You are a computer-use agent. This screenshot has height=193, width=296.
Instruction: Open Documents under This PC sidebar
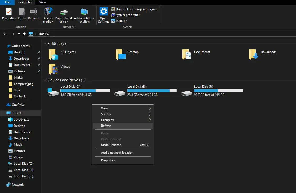click(x=22, y=132)
